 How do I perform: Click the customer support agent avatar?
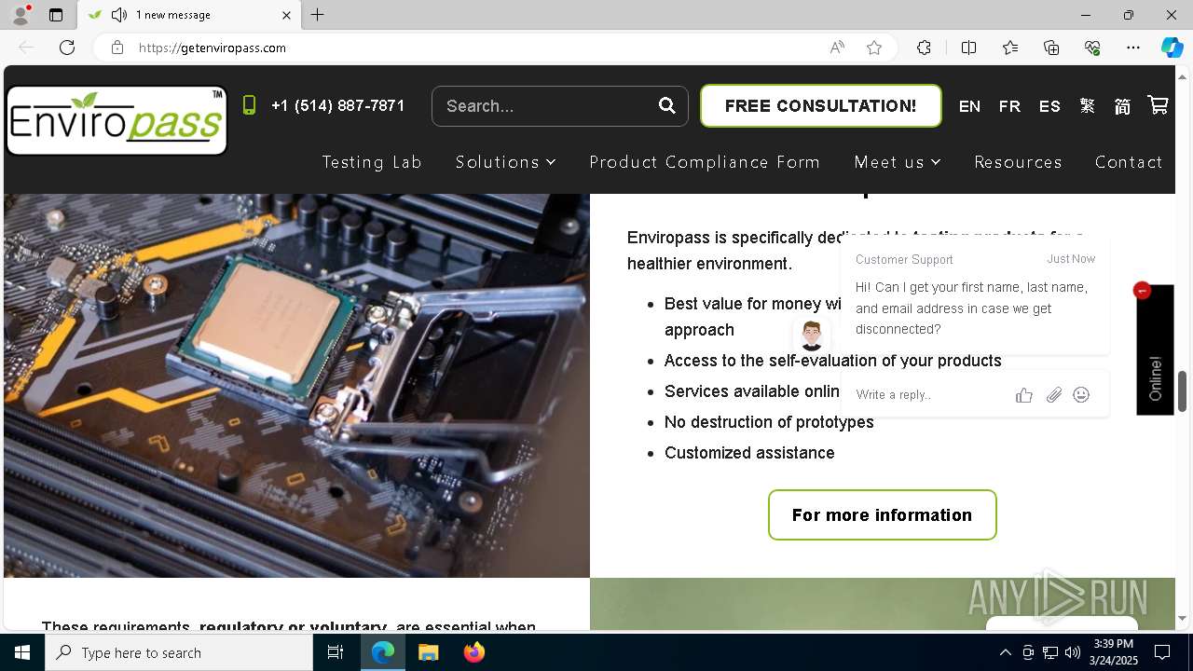[811, 335]
